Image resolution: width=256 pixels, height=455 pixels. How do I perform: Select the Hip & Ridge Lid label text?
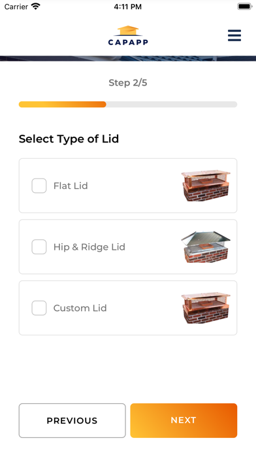[89, 247]
